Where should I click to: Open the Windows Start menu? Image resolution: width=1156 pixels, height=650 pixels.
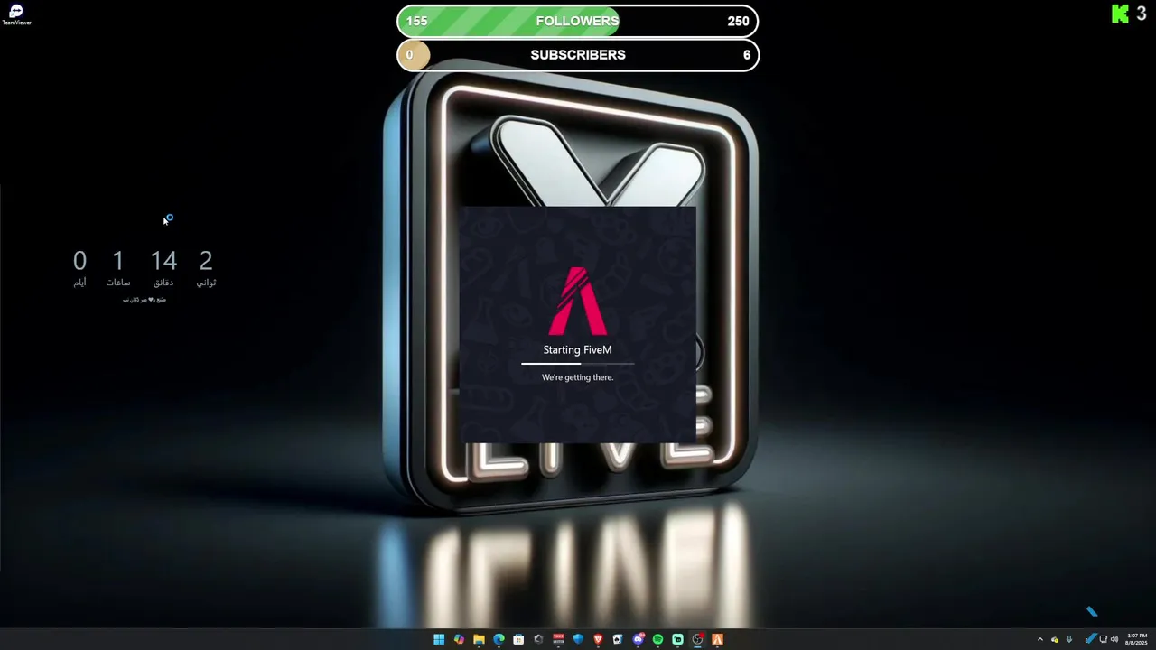(439, 639)
